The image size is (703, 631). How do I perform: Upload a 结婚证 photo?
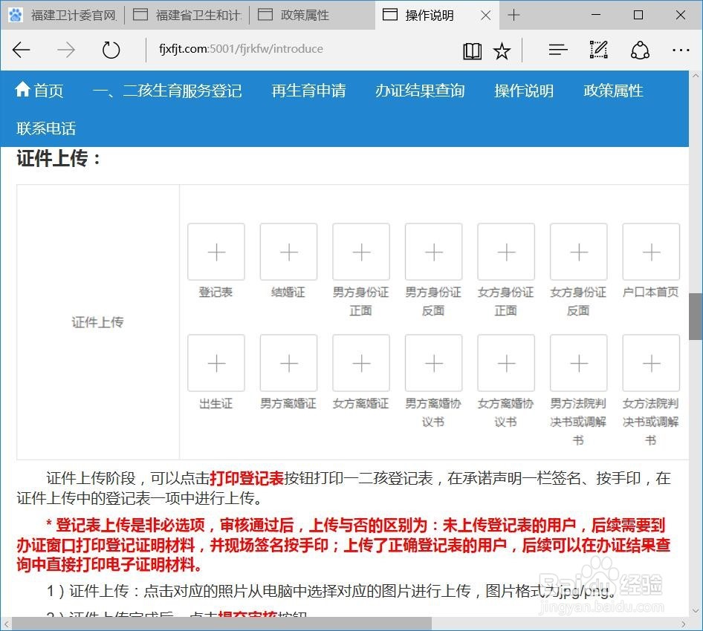(x=288, y=251)
